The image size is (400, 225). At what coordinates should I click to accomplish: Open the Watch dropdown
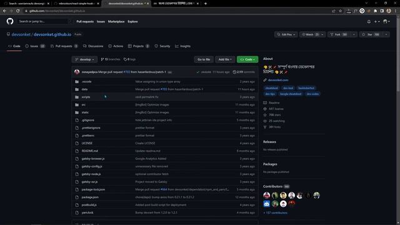[x=312, y=34]
